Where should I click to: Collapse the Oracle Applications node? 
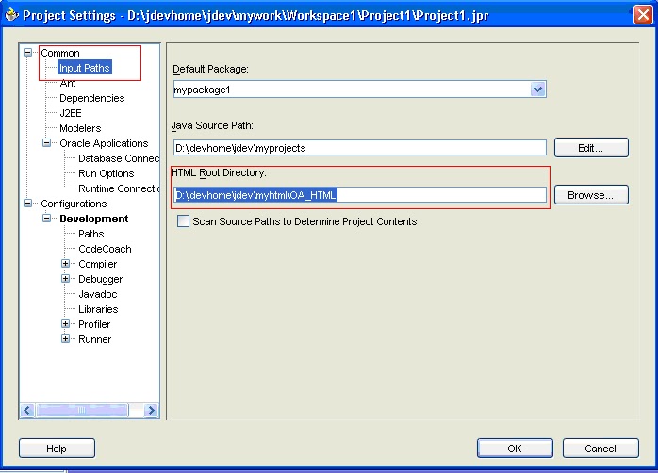46,143
